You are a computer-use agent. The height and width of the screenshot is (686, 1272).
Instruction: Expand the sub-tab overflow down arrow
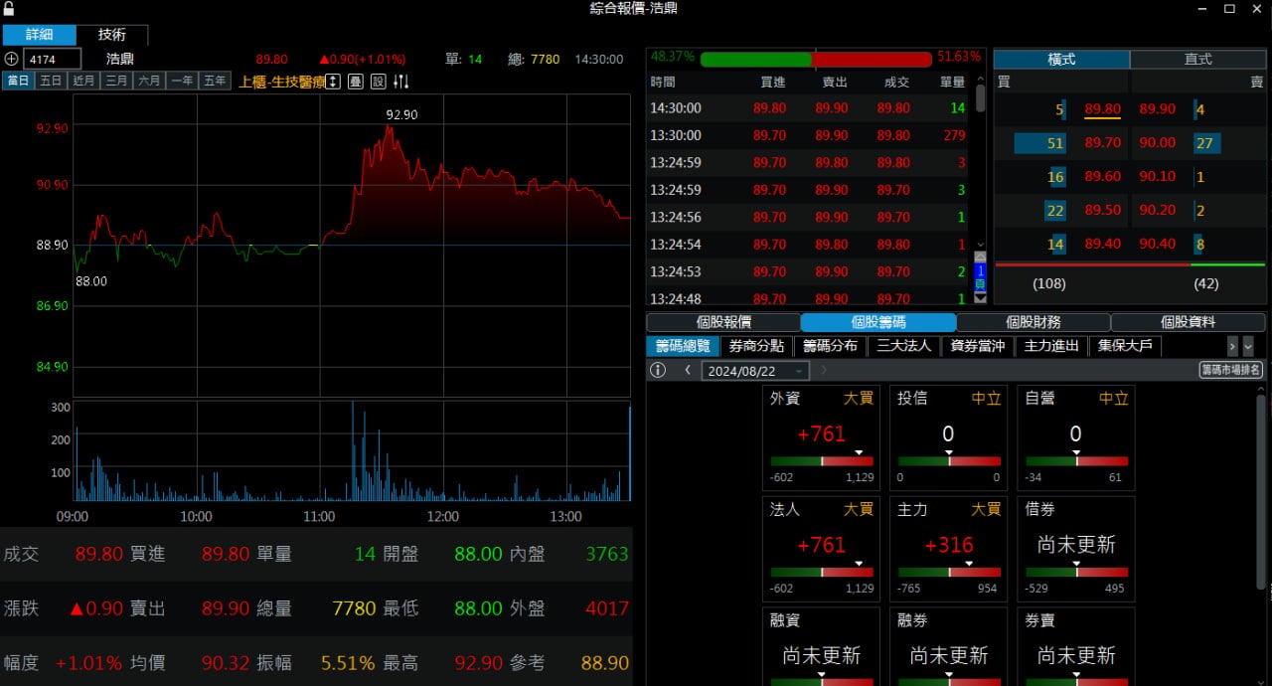point(1248,346)
